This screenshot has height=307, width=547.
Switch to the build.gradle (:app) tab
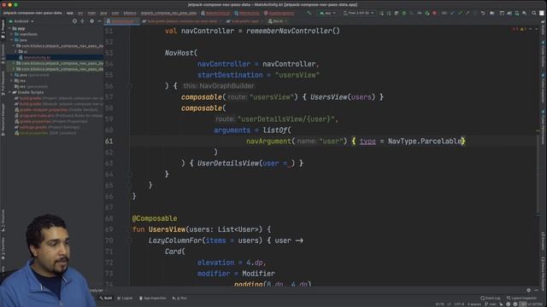244,21
